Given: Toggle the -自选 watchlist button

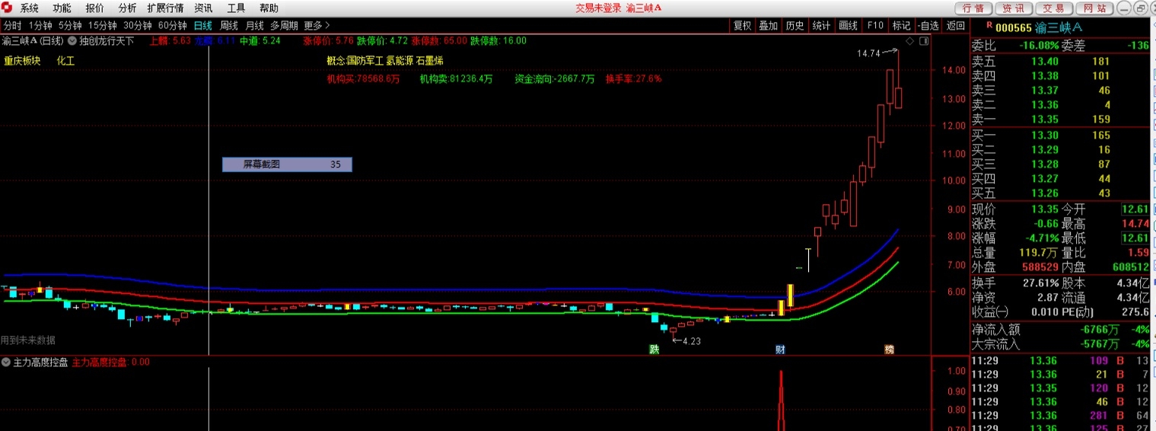Looking at the screenshot, I should coord(928,25).
